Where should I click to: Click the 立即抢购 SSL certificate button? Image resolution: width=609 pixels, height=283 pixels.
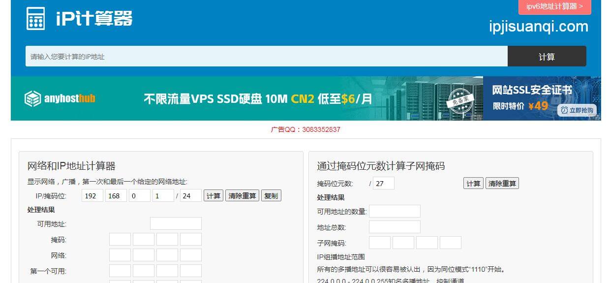(x=577, y=110)
